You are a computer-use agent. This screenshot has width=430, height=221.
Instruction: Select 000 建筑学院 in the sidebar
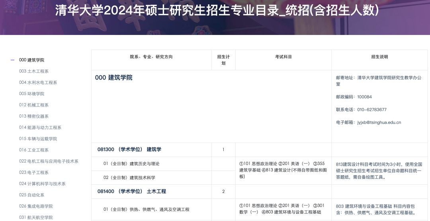(x=31, y=60)
